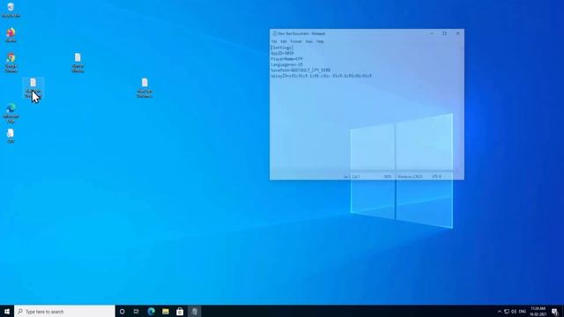Image resolution: width=564 pixels, height=317 pixels.
Task: Click the 'SavePath' line in Notepad
Action: pyautogui.click(x=301, y=70)
